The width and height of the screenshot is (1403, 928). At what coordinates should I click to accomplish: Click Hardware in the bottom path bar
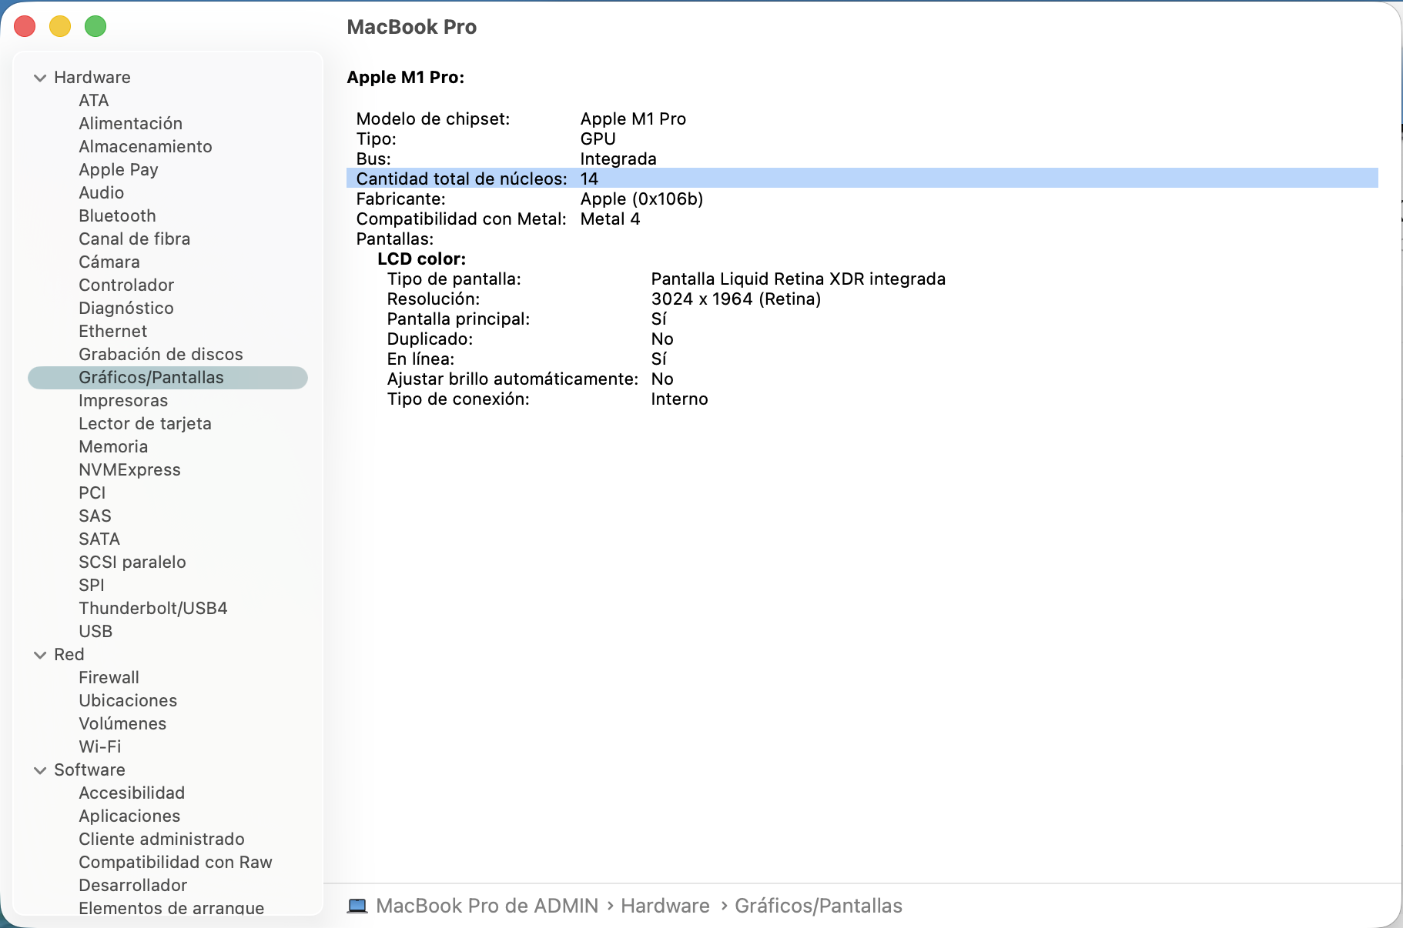click(665, 906)
